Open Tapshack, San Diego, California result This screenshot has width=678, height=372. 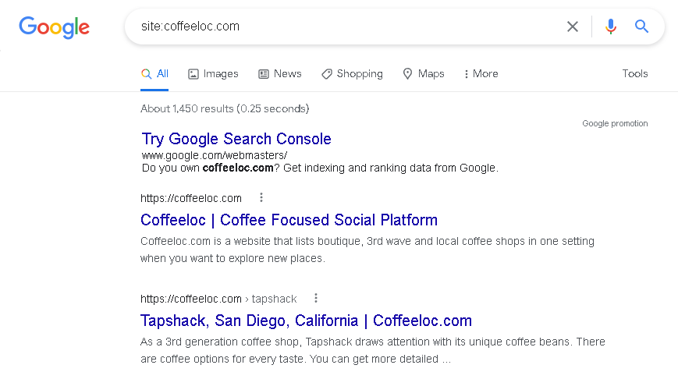(306, 321)
